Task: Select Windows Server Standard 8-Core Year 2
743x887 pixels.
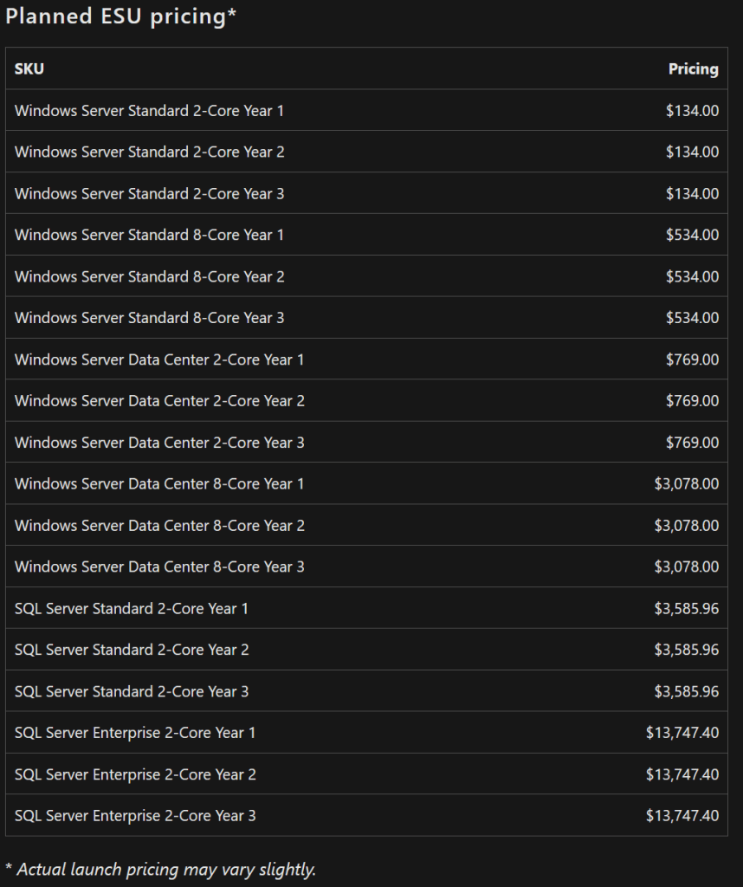Action: click(x=149, y=277)
